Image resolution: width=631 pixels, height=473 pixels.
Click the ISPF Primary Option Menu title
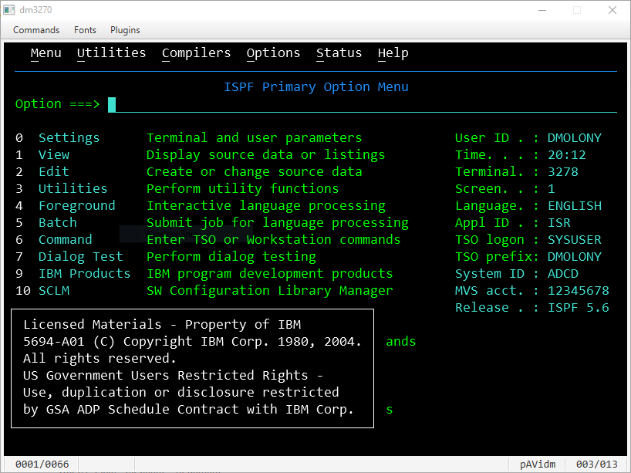316,87
